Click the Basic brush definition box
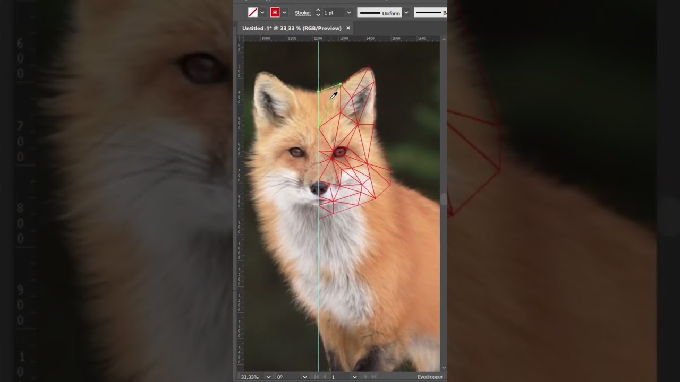Image resolution: width=680 pixels, height=382 pixels. [x=431, y=13]
